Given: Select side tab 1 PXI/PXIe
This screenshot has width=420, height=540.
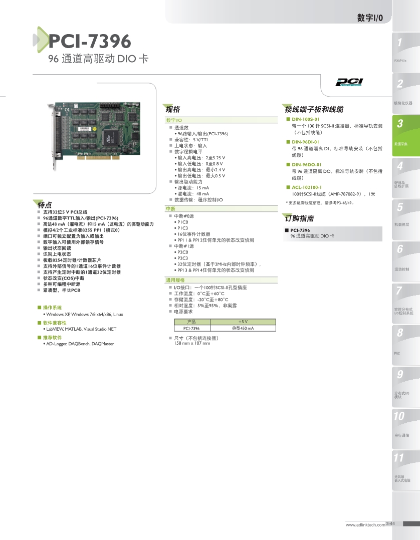Looking at the screenshot, I should click(x=406, y=52).
